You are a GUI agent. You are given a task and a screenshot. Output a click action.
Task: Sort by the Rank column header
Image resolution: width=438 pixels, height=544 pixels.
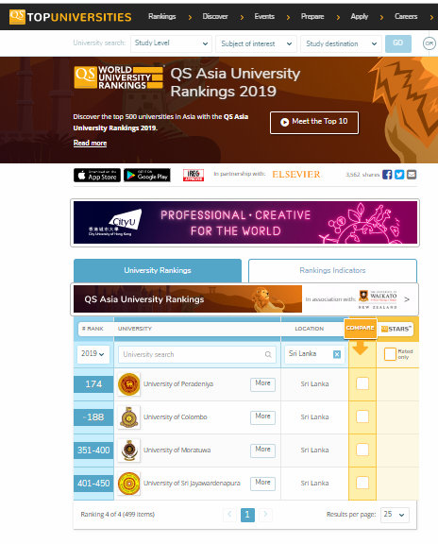point(93,329)
